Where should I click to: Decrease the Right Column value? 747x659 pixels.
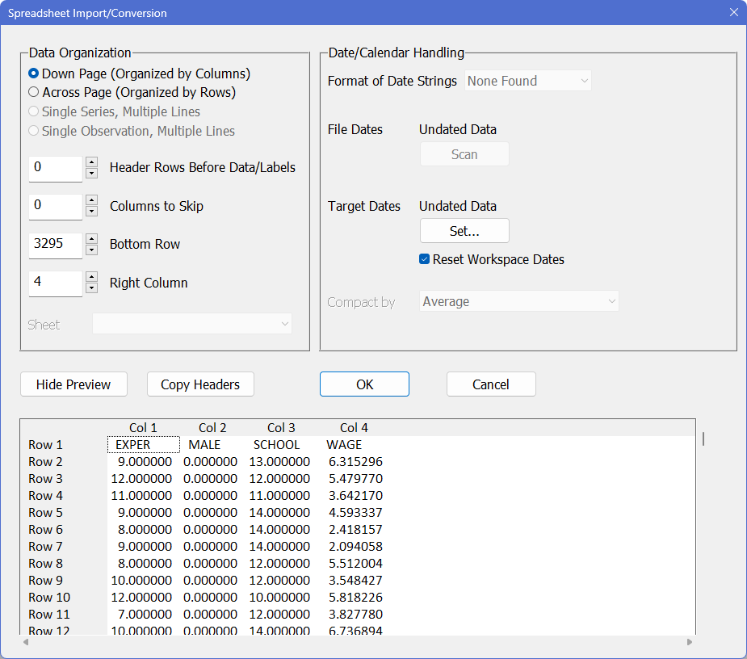(91, 288)
